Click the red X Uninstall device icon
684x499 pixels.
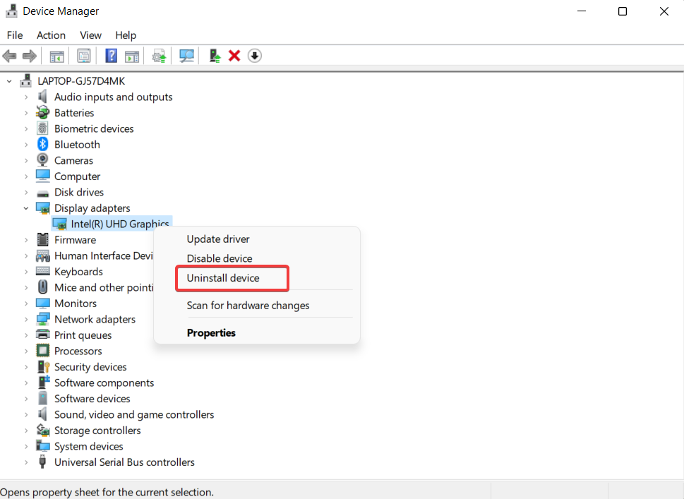pos(234,56)
